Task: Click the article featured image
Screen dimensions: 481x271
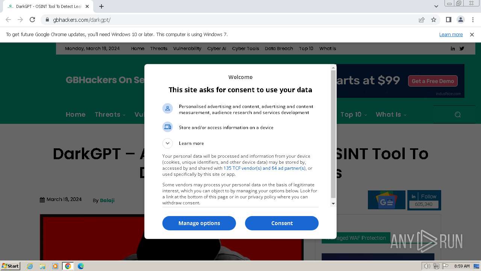Action: tap(171, 238)
